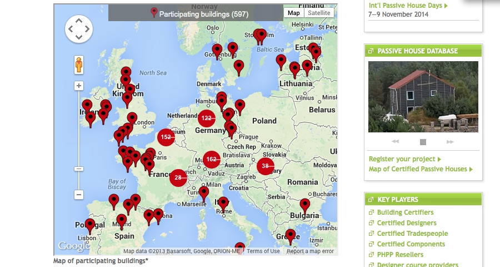Screen dimensions: 500x267
Task: Click the cluster marker labeled 38
Action: (265, 166)
